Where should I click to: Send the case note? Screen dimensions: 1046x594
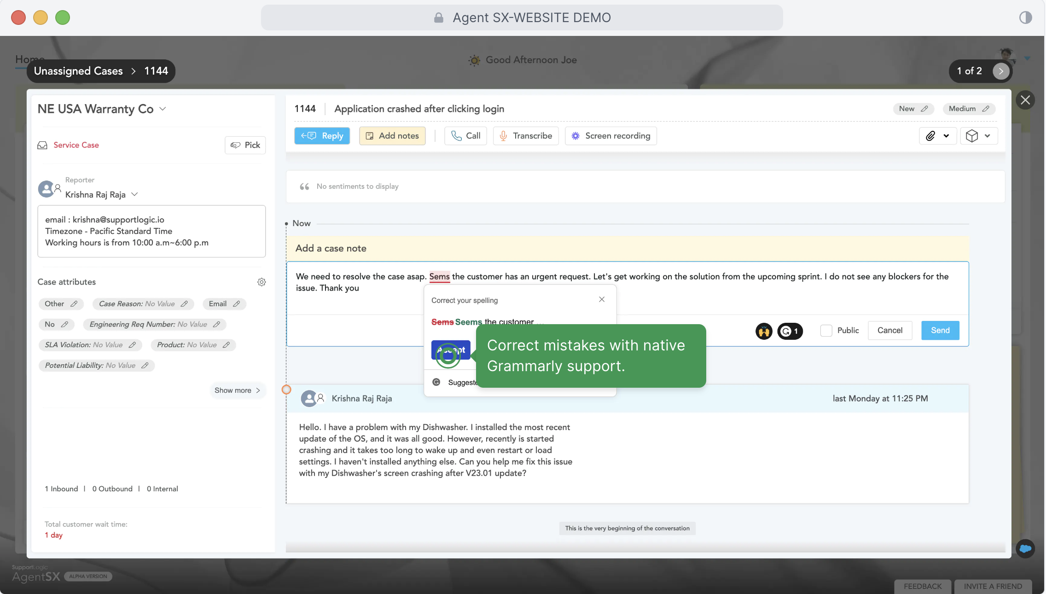pyautogui.click(x=940, y=331)
